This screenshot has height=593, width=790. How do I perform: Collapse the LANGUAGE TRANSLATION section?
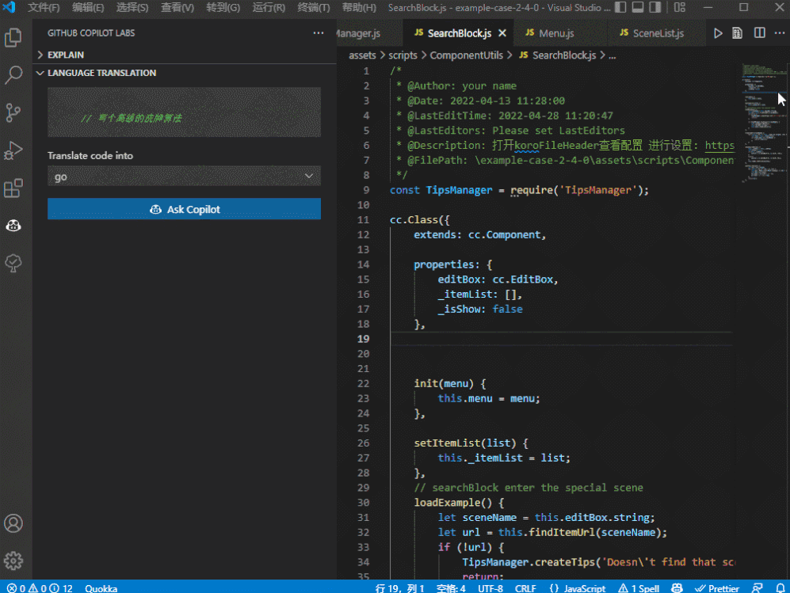pos(101,73)
